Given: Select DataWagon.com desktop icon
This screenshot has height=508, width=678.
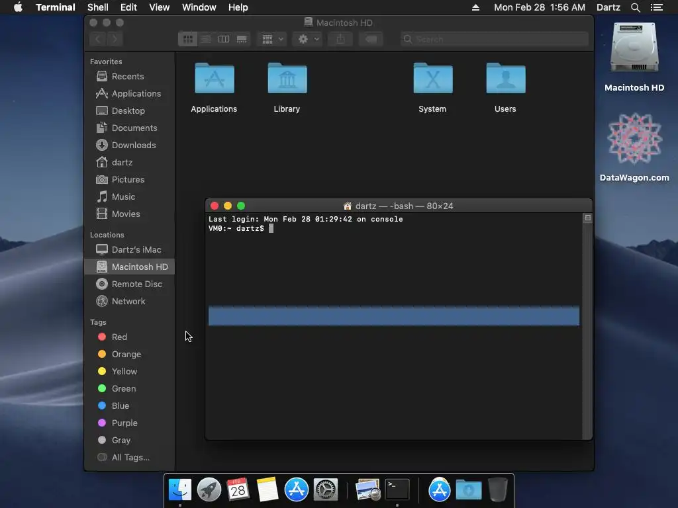Looking at the screenshot, I should 634,138.
